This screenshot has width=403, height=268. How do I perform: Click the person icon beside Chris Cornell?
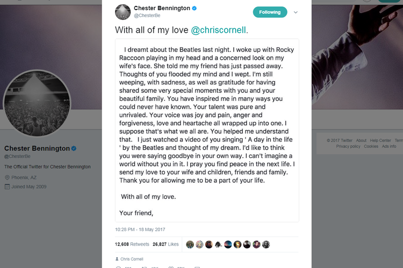click(x=117, y=258)
